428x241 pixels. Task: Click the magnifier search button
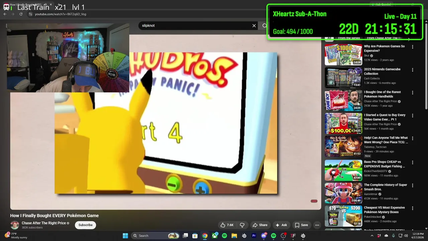264,25
